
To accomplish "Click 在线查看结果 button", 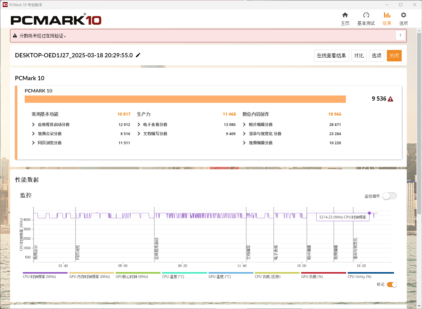I will 331,56.
